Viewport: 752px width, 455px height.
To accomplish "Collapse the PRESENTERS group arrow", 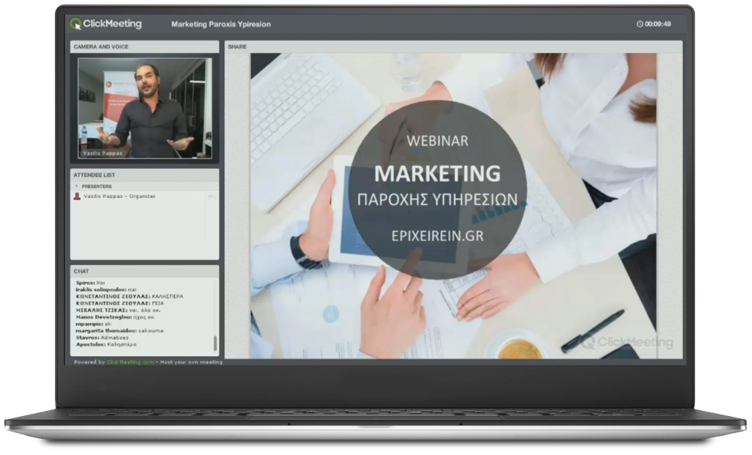I will click(x=76, y=186).
